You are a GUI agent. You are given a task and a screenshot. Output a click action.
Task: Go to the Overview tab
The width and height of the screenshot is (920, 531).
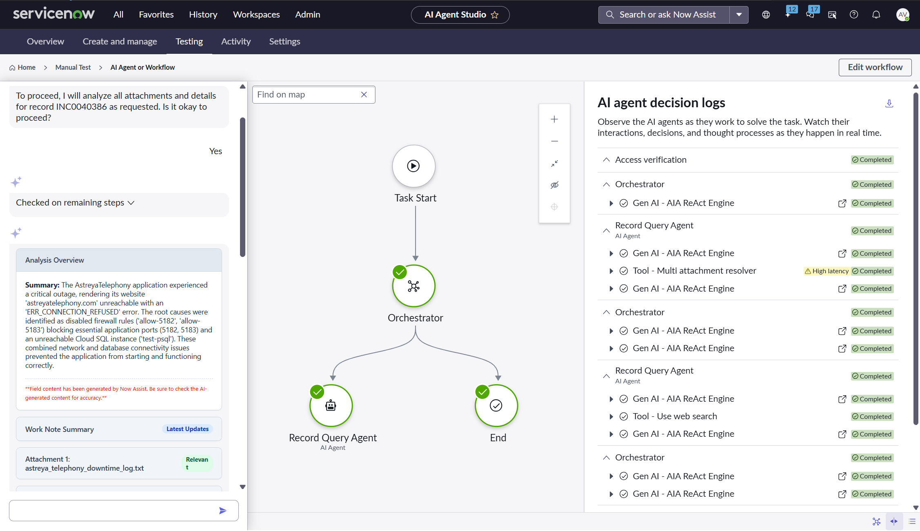[45, 42]
